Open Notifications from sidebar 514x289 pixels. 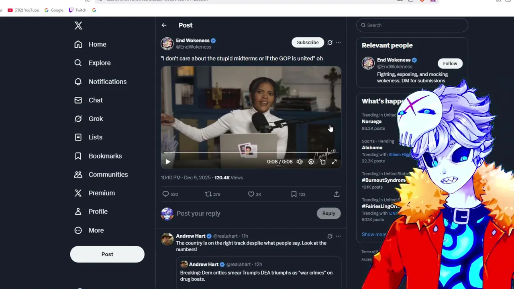click(100, 81)
